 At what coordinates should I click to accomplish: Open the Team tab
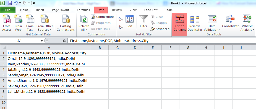(169, 10)
